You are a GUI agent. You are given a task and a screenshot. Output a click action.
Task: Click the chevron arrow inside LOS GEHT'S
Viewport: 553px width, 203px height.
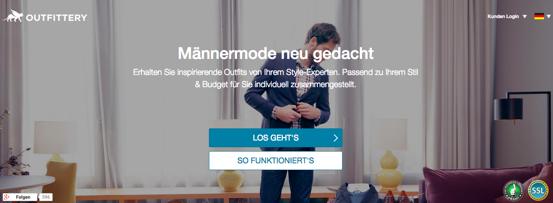coord(335,138)
